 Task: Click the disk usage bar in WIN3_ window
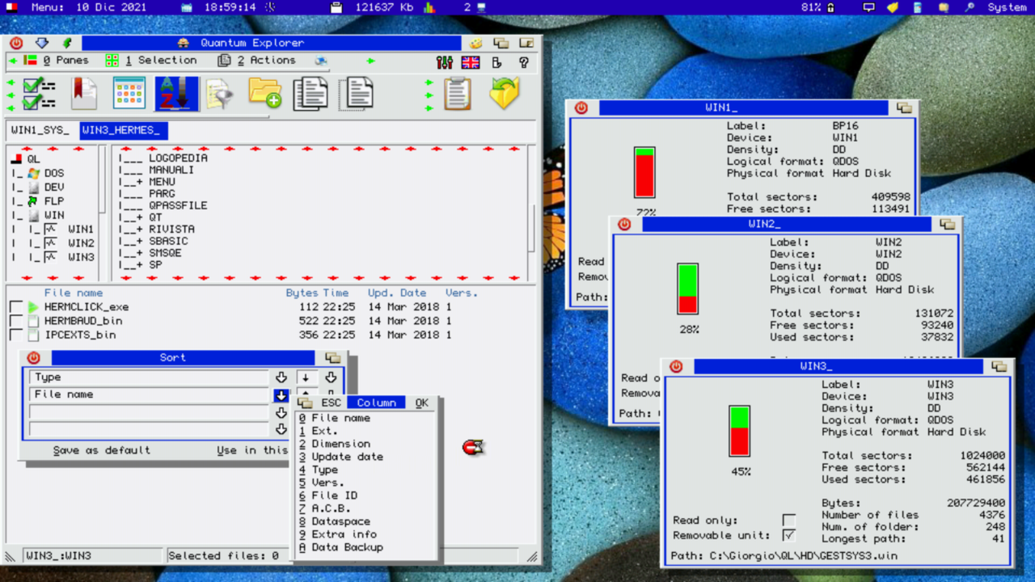tap(740, 432)
